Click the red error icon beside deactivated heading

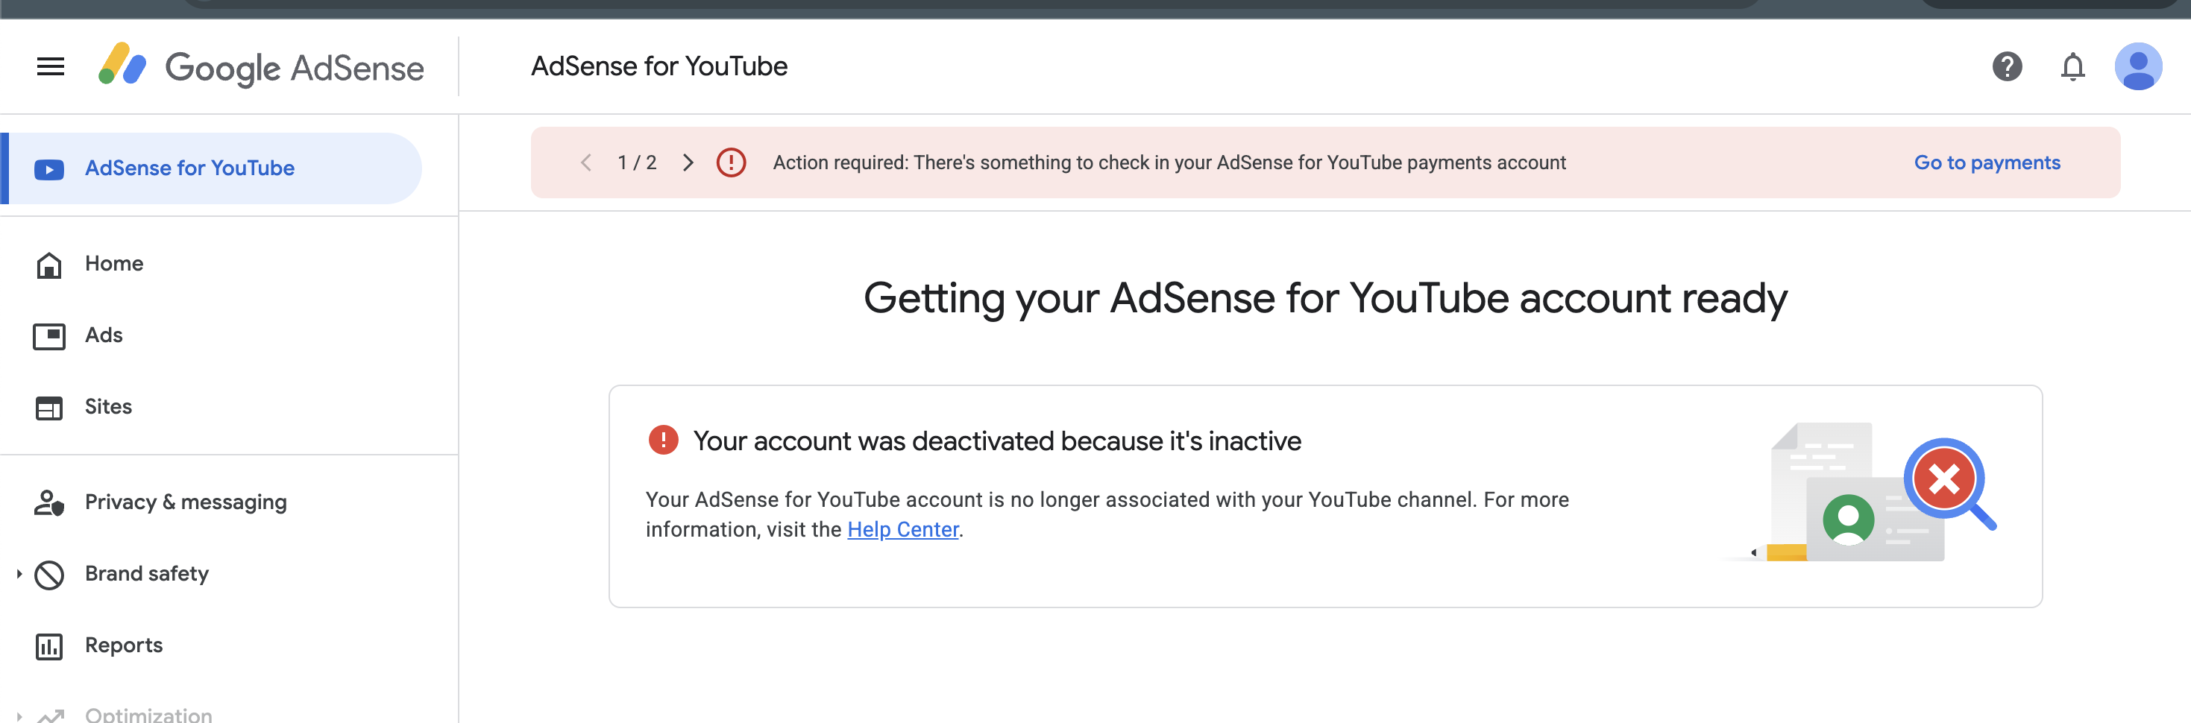coord(664,440)
